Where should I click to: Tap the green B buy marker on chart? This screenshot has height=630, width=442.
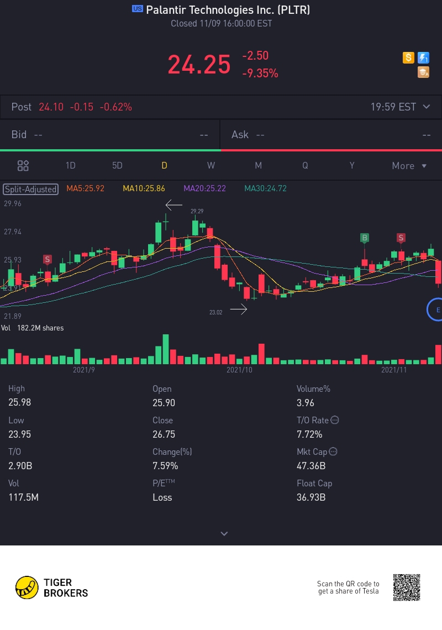click(x=365, y=238)
